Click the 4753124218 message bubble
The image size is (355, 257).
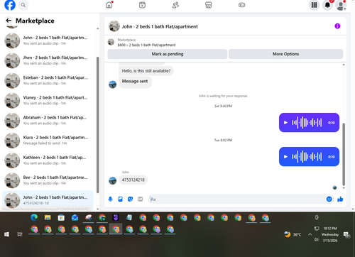coord(133,180)
